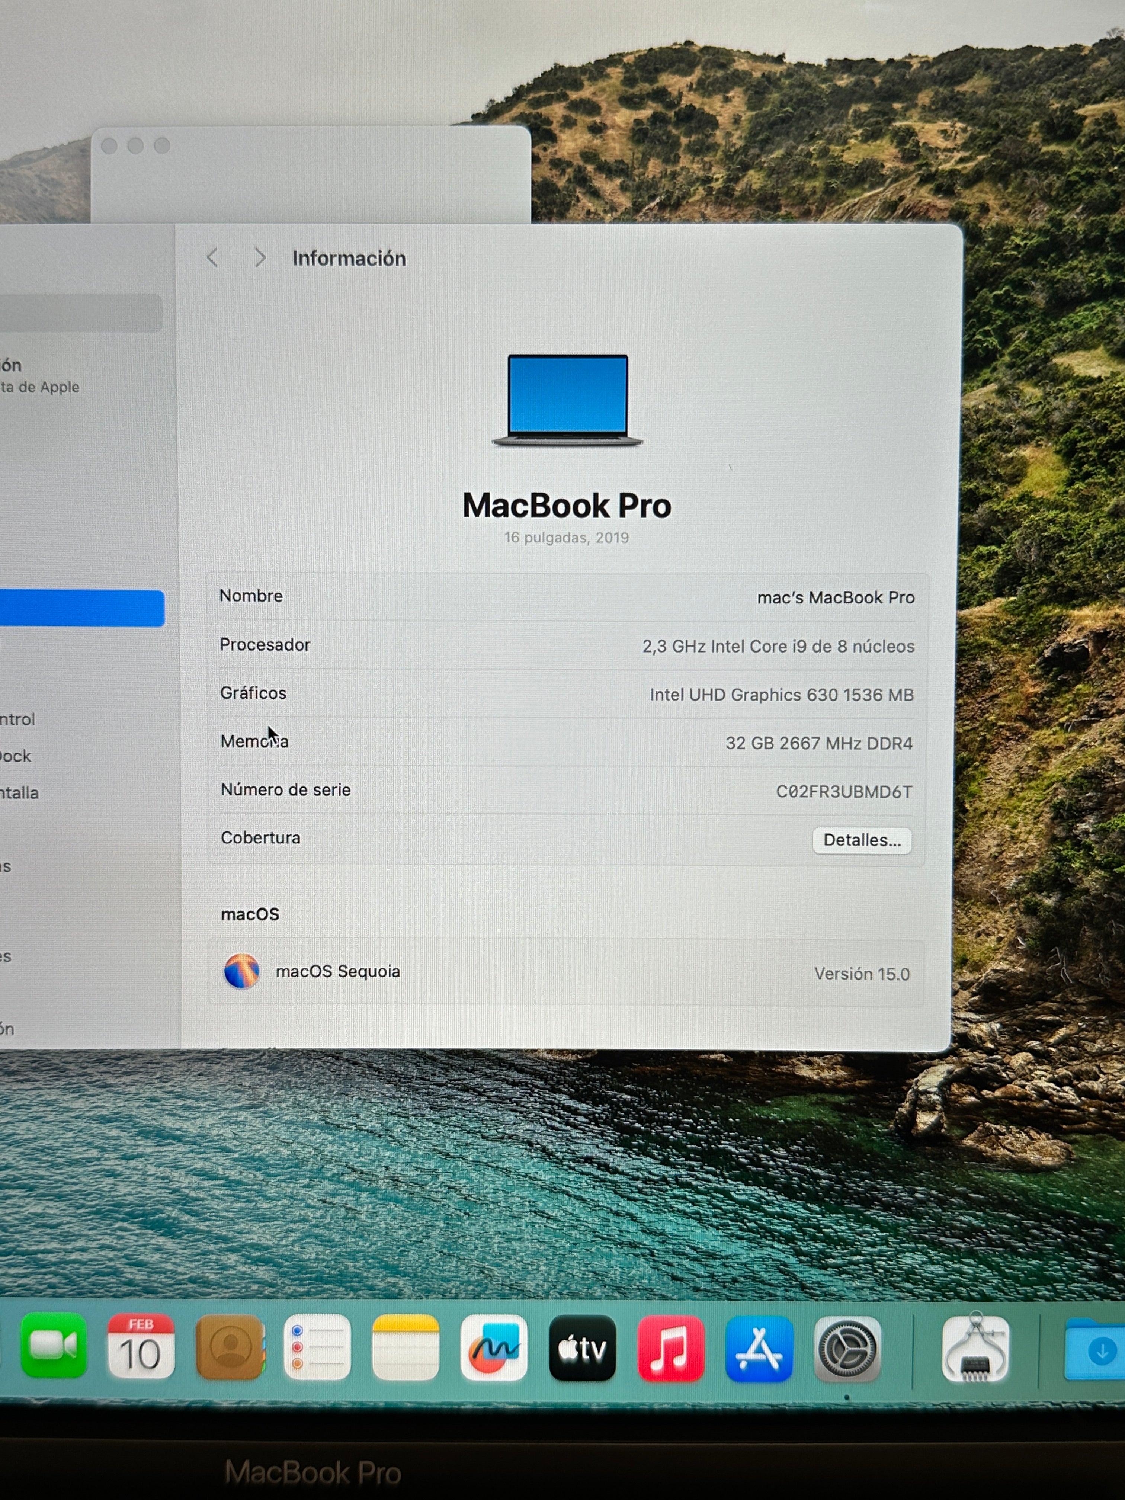
Task: Open System Settings gear in Dock
Action: [x=847, y=1349]
